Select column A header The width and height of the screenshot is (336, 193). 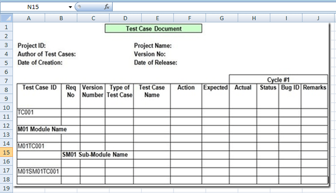[x=29, y=18]
